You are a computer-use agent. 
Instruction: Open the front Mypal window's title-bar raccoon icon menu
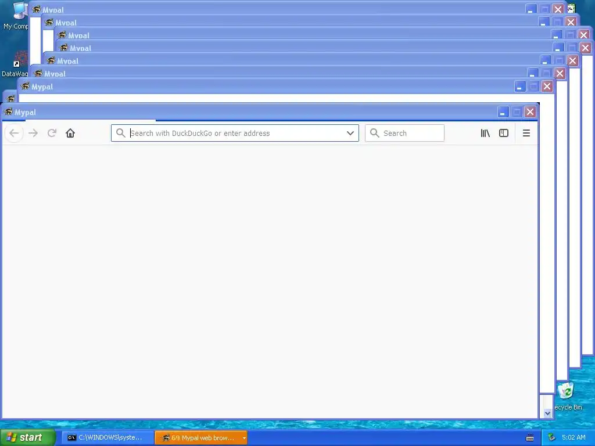click(8, 112)
